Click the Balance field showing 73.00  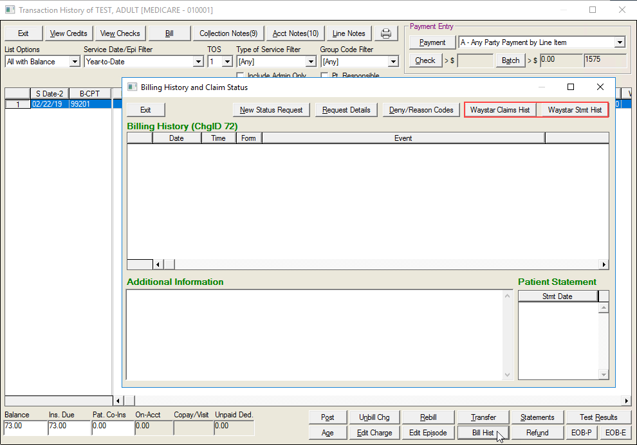point(26,428)
